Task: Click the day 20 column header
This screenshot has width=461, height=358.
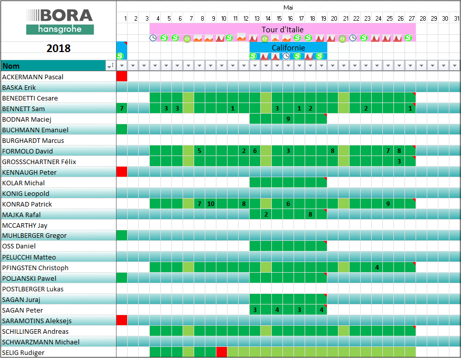Action: (334, 19)
